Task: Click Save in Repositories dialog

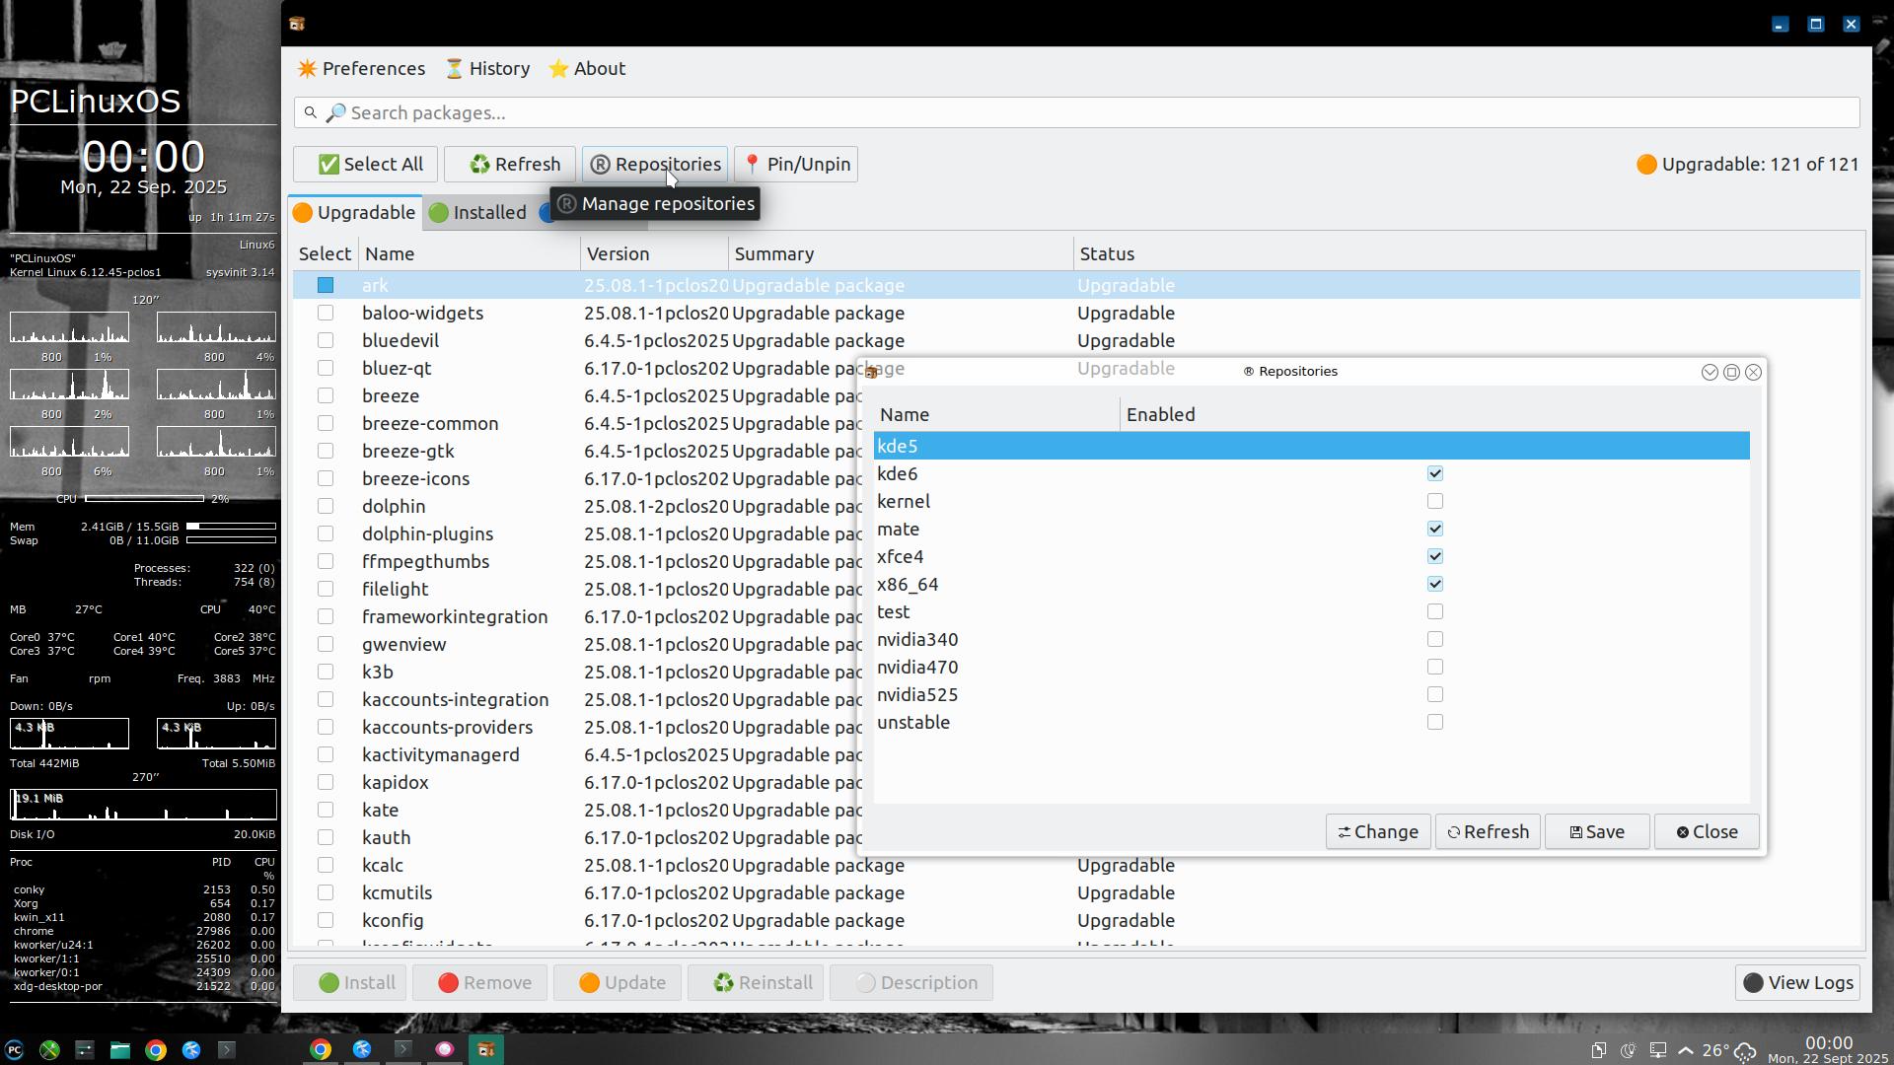Action: click(1596, 832)
